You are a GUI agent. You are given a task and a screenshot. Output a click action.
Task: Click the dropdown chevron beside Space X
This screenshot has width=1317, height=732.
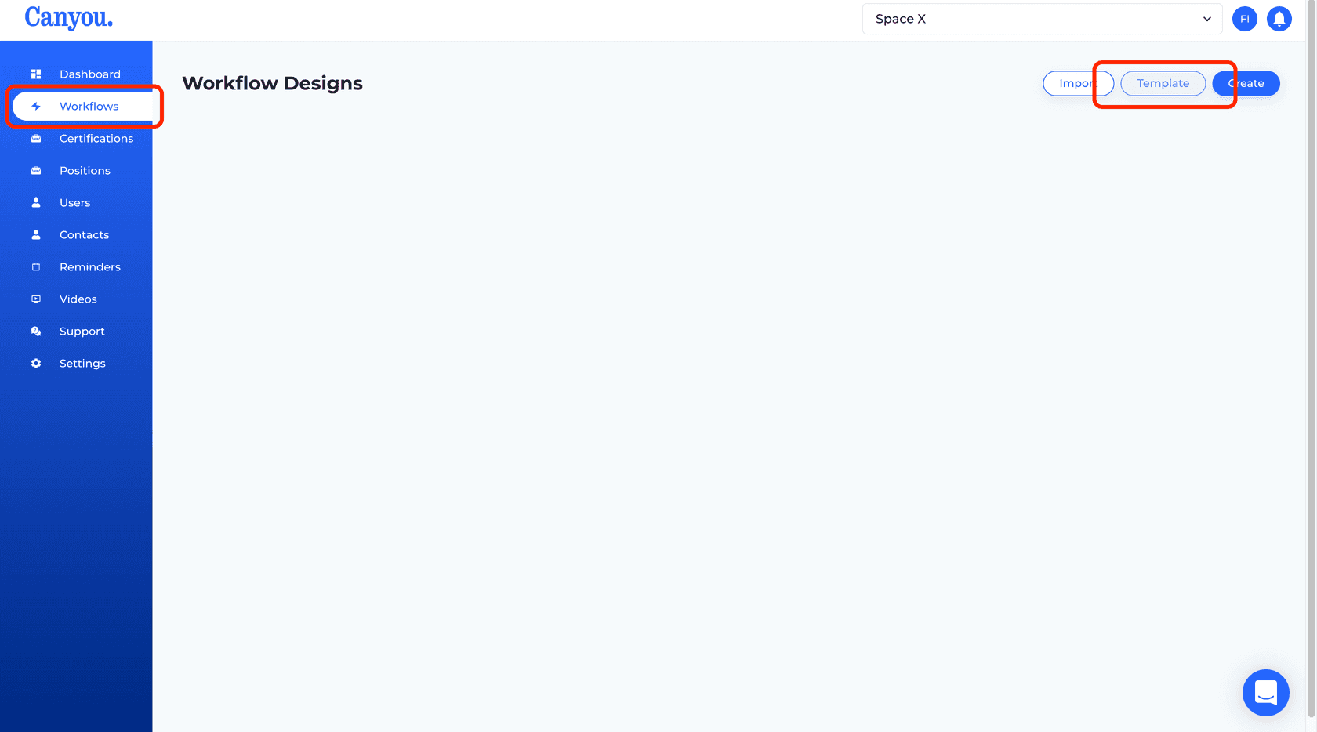click(x=1206, y=19)
